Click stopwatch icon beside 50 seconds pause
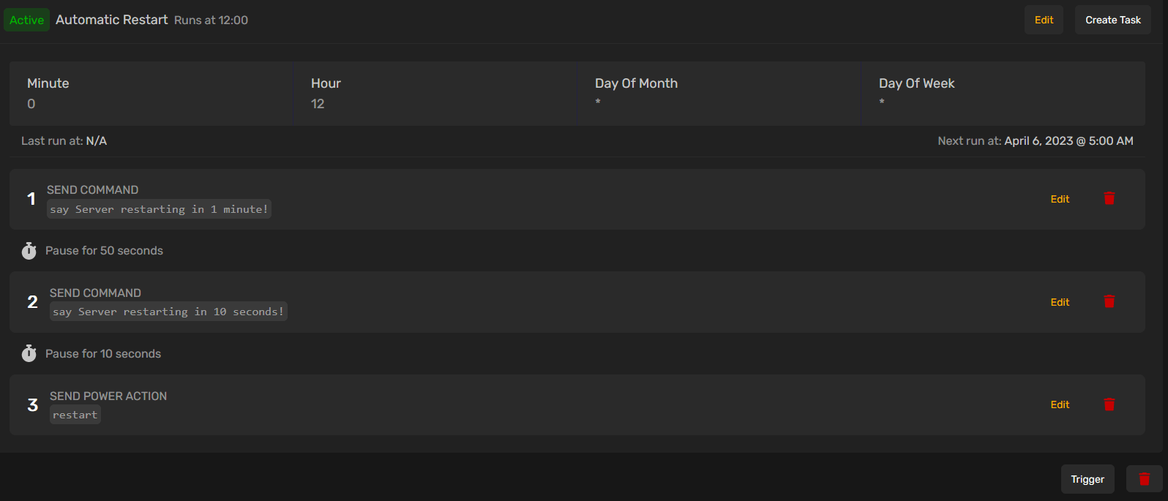Image resolution: width=1168 pixels, height=501 pixels. click(29, 251)
